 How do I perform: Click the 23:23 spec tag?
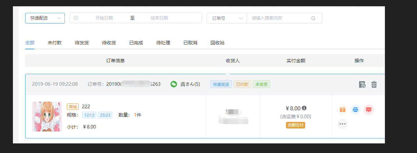pyautogui.click(x=105, y=115)
